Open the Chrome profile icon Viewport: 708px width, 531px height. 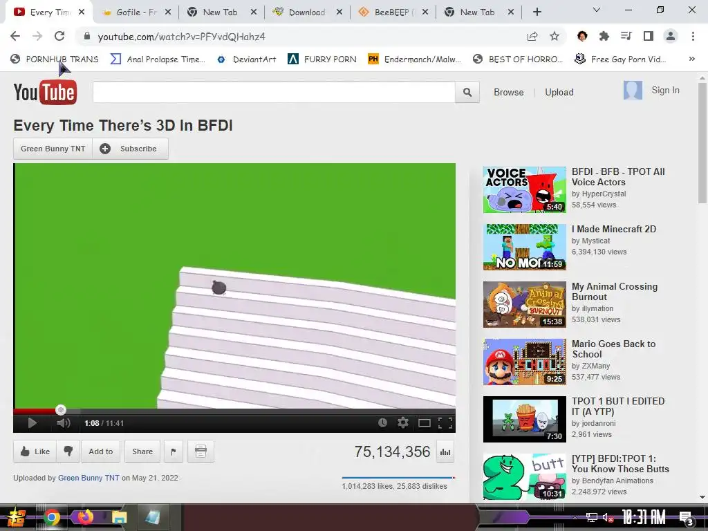(x=671, y=36)
